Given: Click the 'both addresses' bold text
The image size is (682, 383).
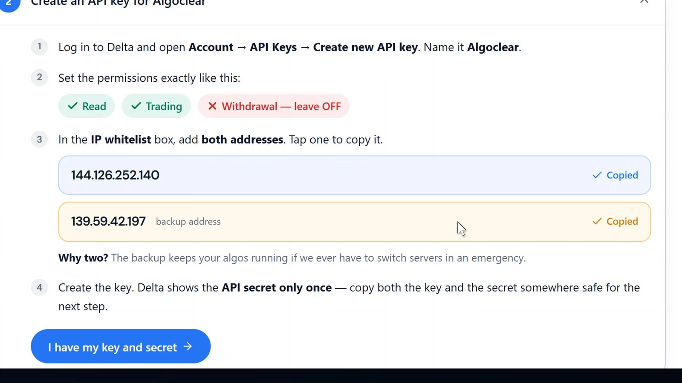Looking at the screenshot, I should click(x=242, y=140).
